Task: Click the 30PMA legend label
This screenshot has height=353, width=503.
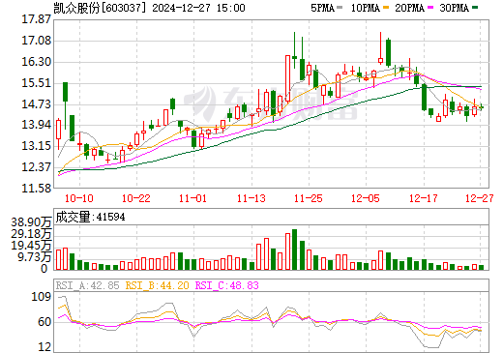Action: click(454, 8)
